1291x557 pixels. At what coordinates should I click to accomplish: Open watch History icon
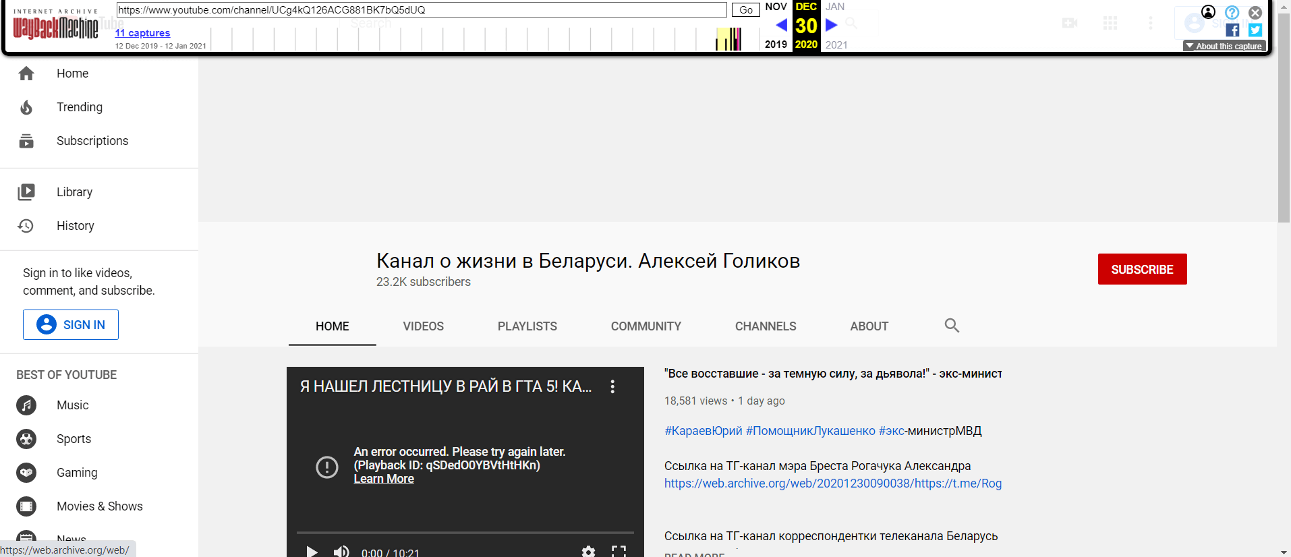click(26, 226)
